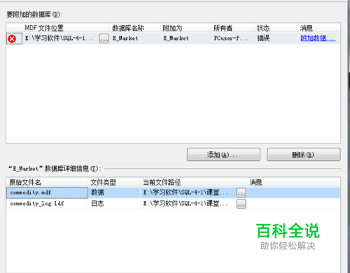Click the upper grid's 消息 column header
The image size is (350, 273).
(x=318, y=28)
